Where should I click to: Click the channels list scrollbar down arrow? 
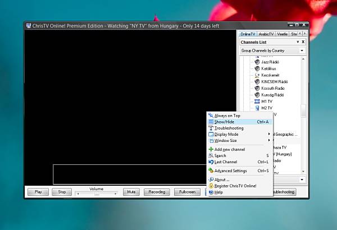[303, 171]
